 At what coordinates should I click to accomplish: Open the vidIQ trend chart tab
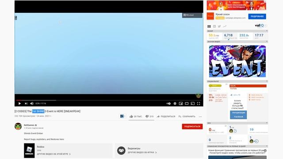(225, 26)
